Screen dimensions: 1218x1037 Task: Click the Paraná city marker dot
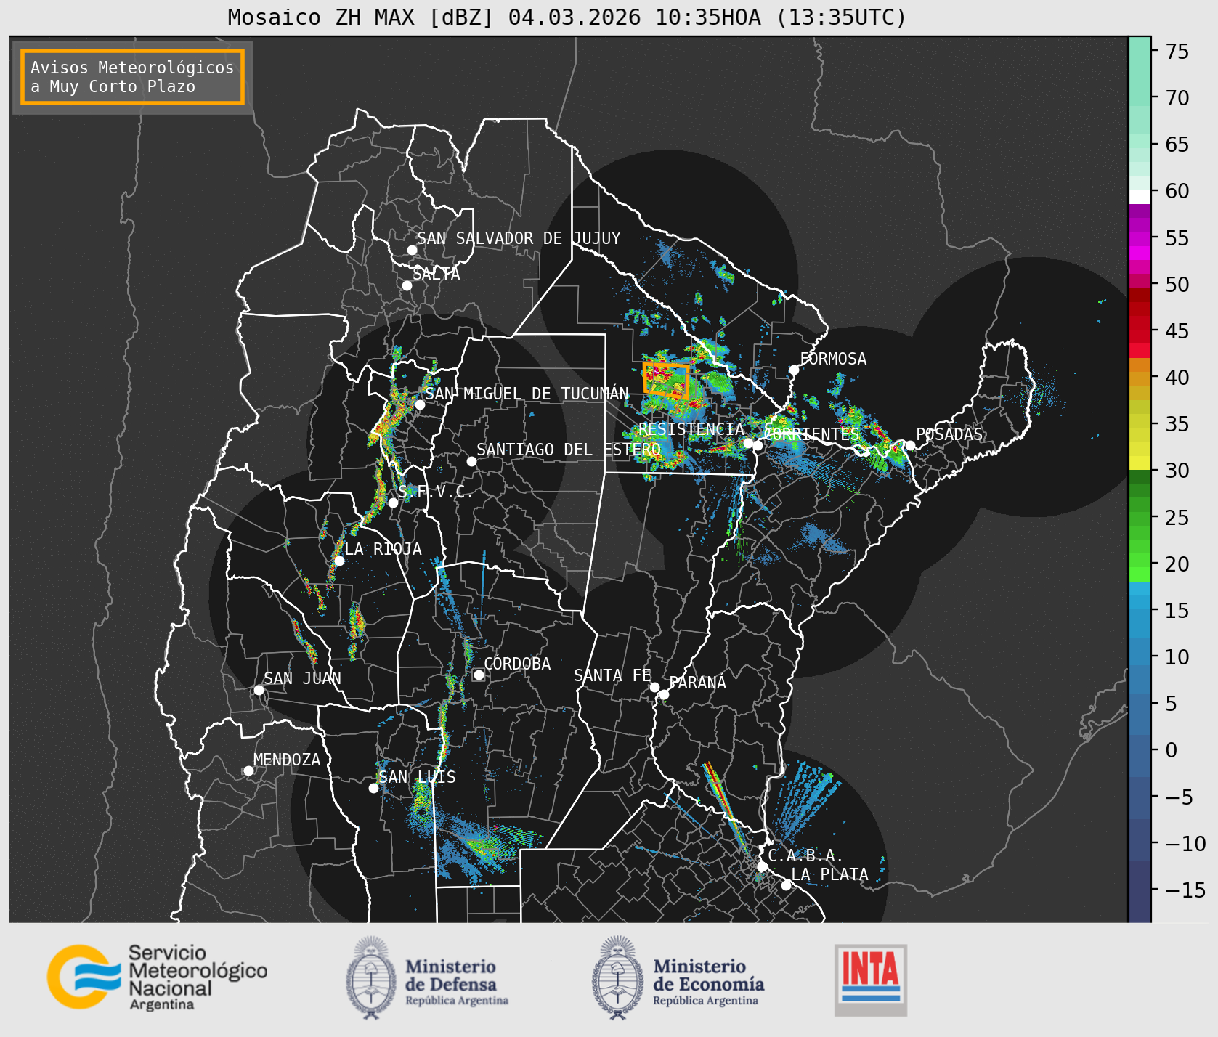pos(664,694)
